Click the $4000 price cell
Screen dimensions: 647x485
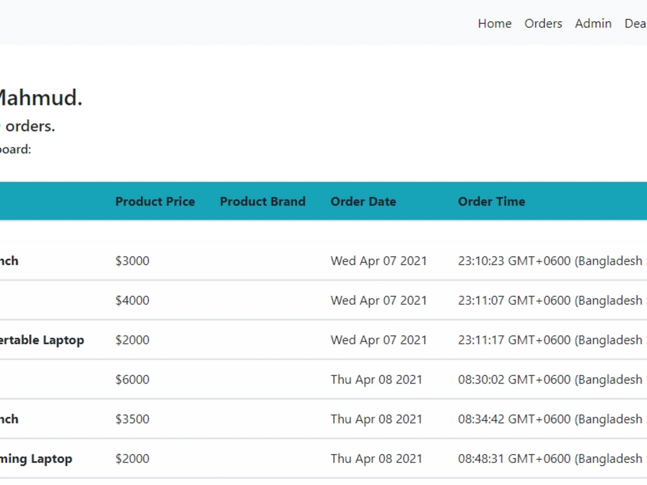click(x=133, y=300)
